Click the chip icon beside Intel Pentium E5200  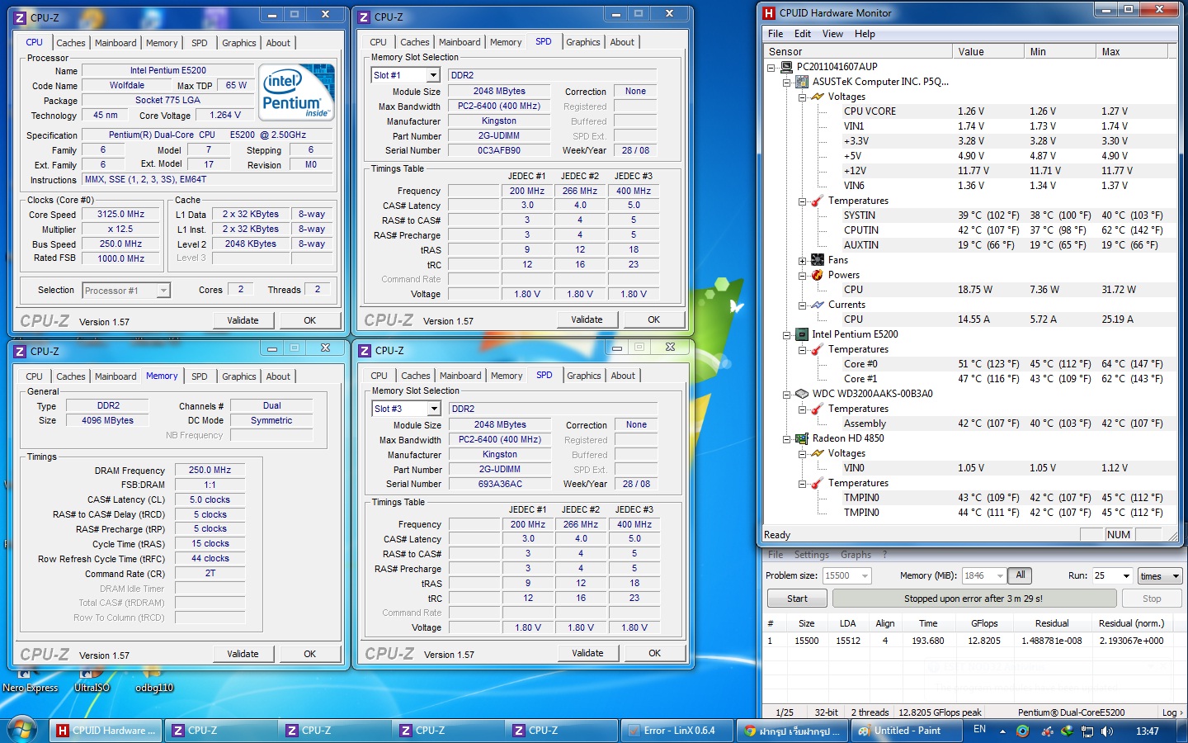(802, 334)
